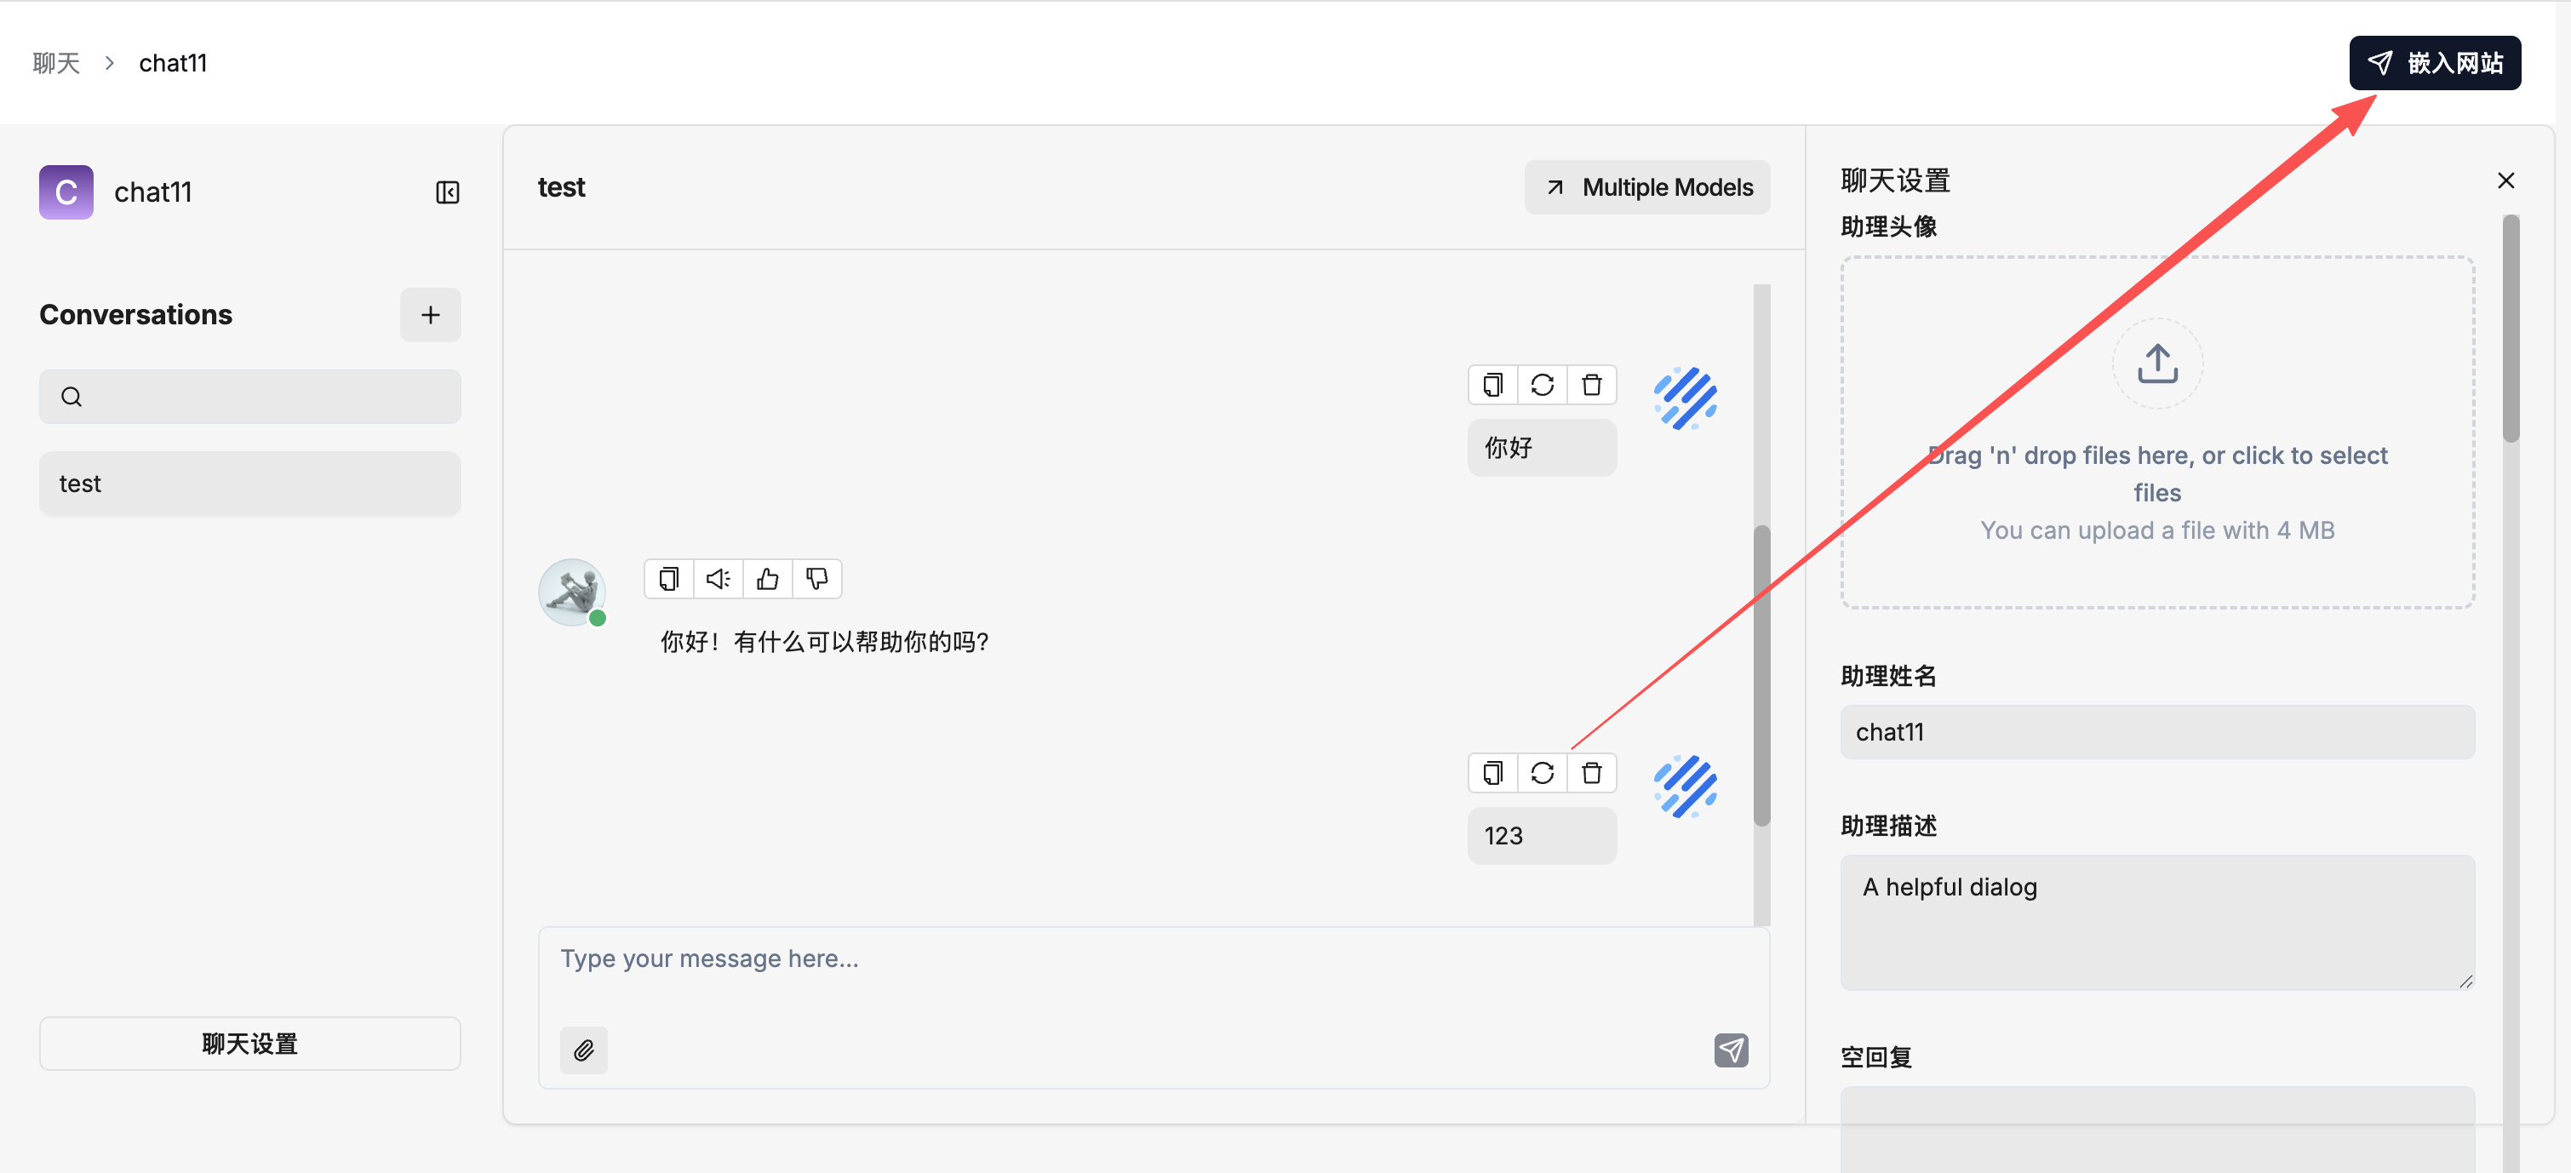Click the settings panel vertical scrollbar
The width and height of the screenshot is (2571, 1173).
point(2510,329)
